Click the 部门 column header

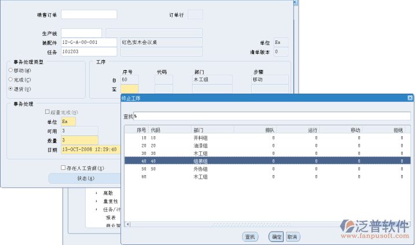pos(197,131)
